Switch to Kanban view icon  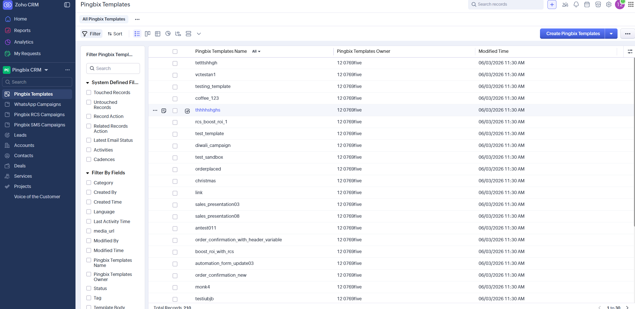coord(147,34)
